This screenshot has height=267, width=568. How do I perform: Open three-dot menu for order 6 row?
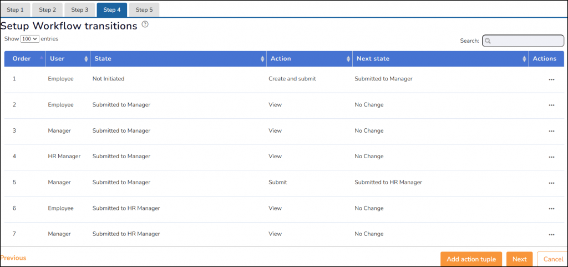551,209
